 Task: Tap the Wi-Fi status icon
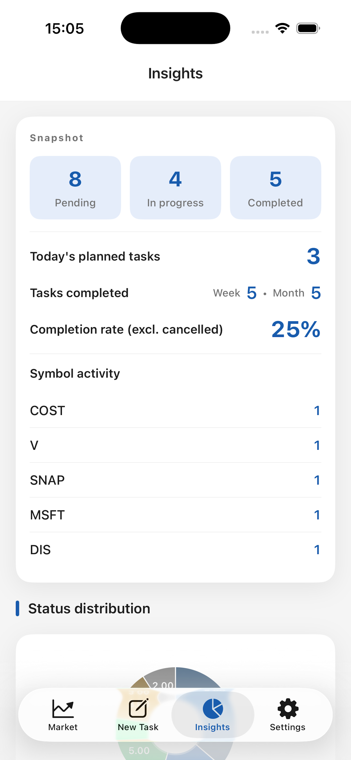(x=282, y=28)
